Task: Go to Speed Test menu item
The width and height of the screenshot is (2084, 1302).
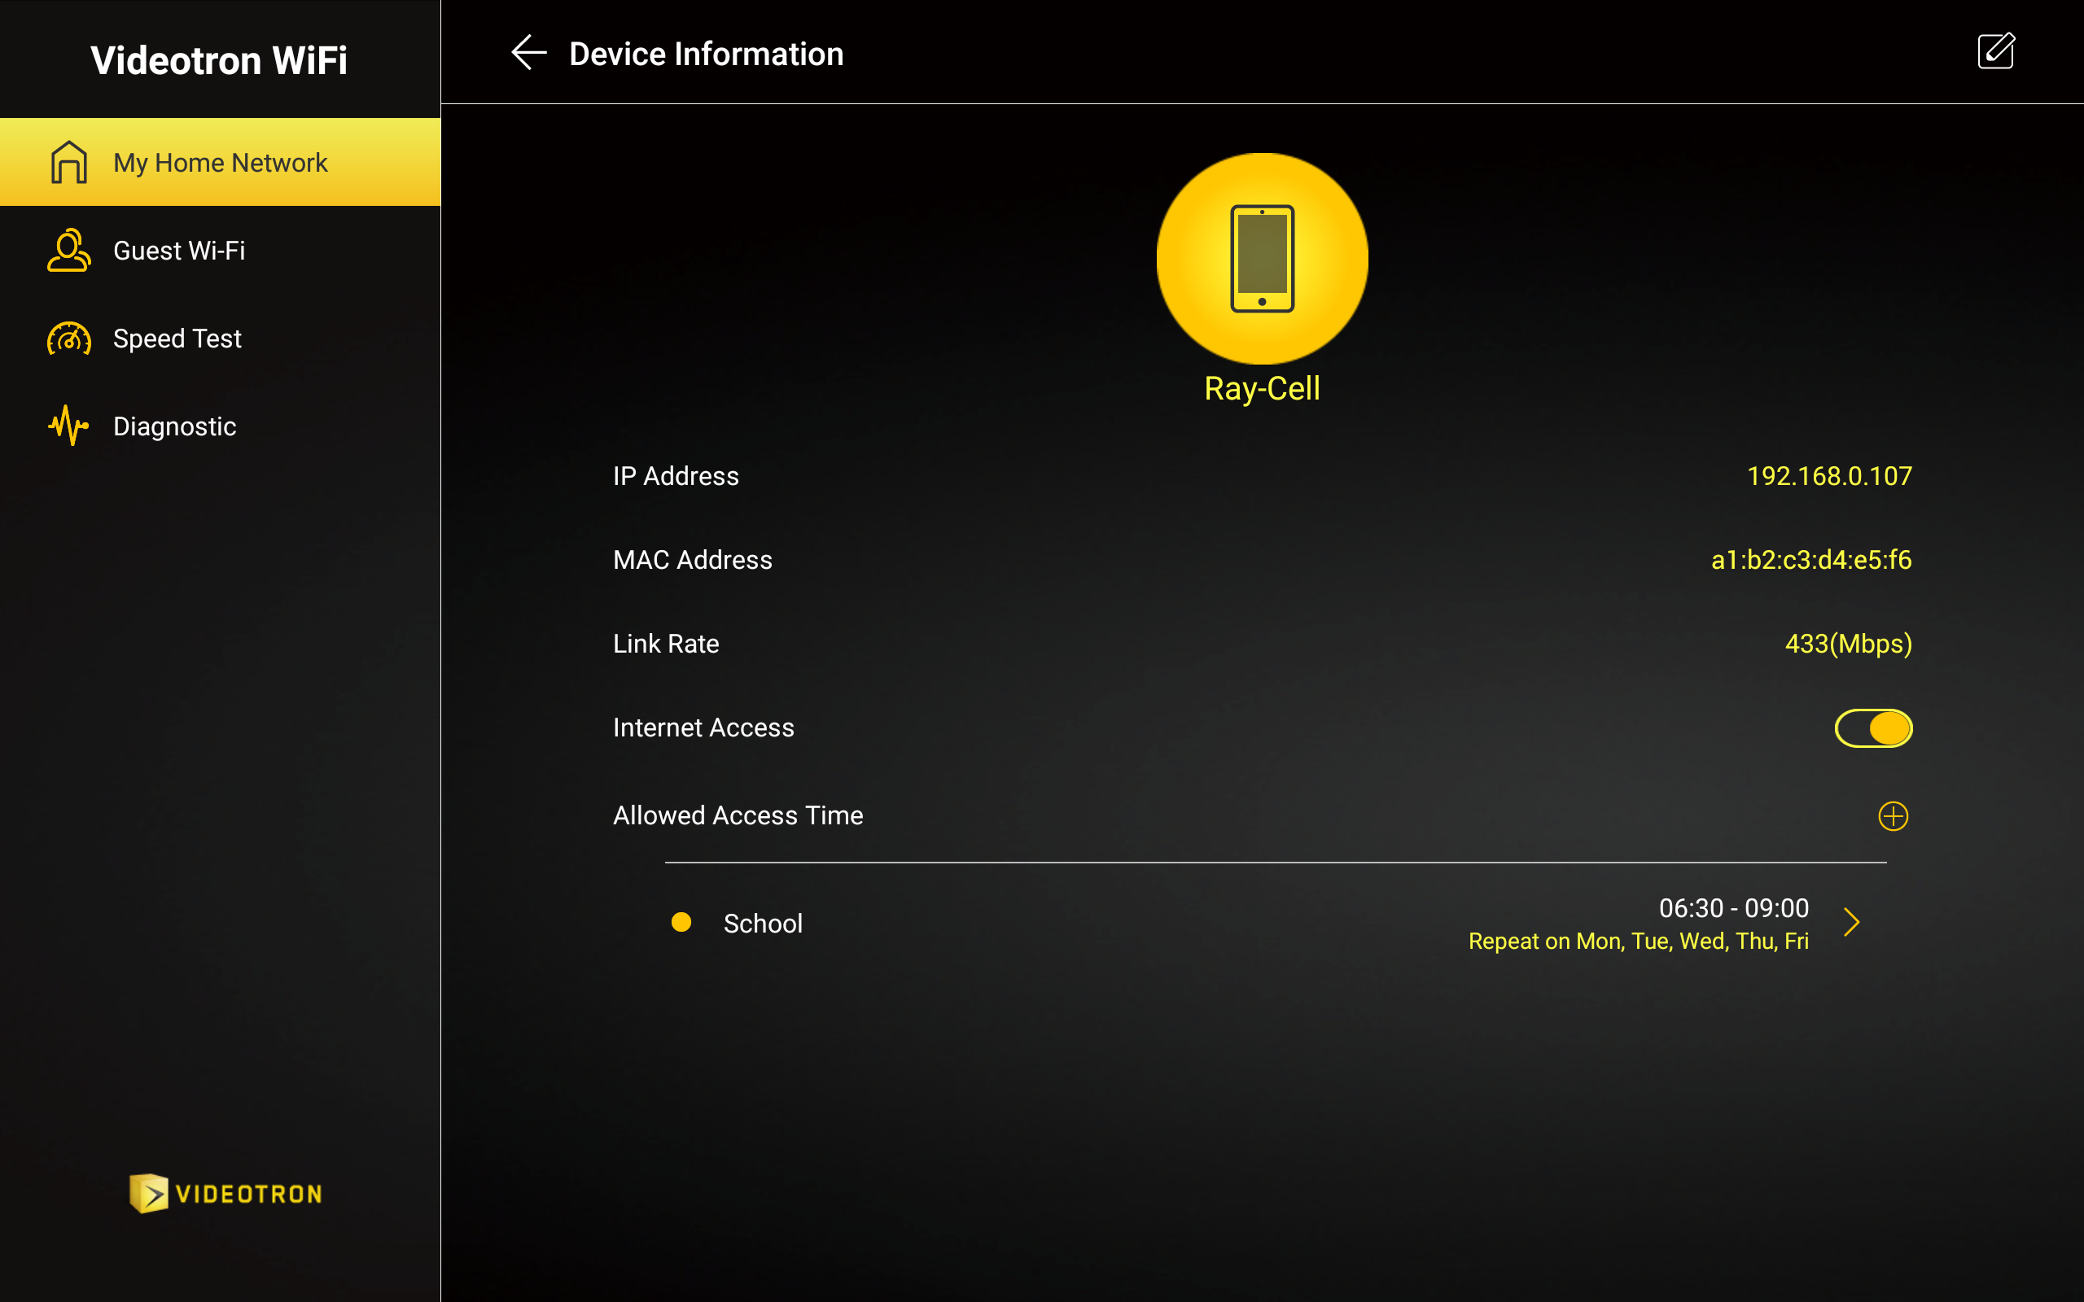Action: pos(221,339)
